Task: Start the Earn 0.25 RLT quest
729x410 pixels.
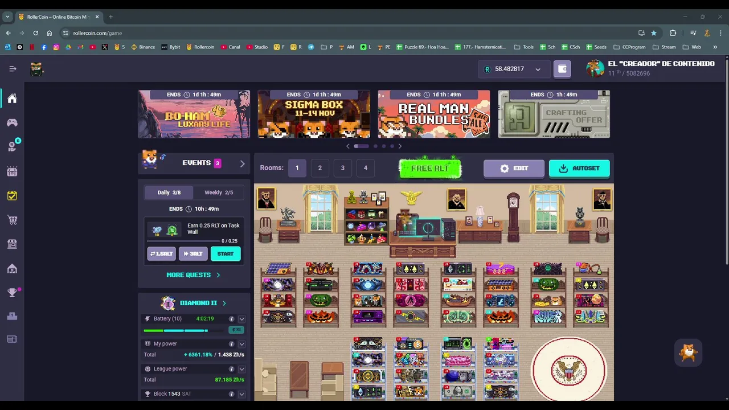Action: 226,254
